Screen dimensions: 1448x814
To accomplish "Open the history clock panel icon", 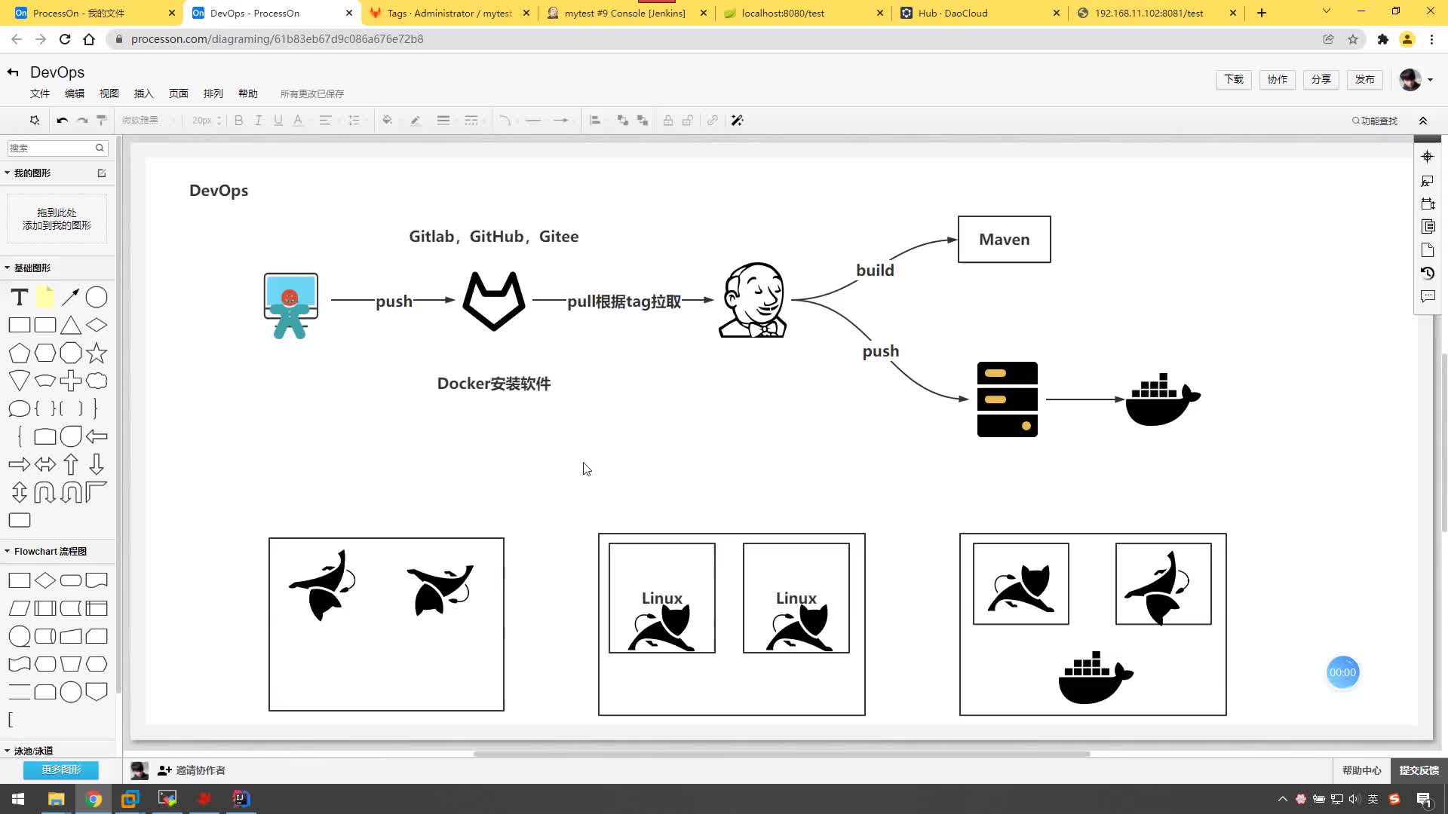I will point(1427,273).
